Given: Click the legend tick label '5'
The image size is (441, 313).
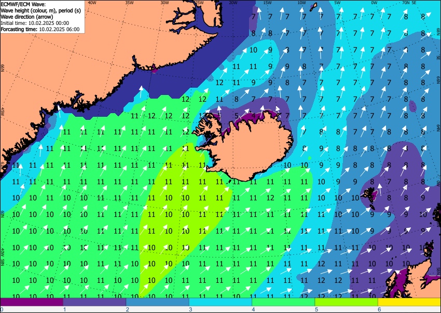Looking at the screenshot, I should pos(316,309).
